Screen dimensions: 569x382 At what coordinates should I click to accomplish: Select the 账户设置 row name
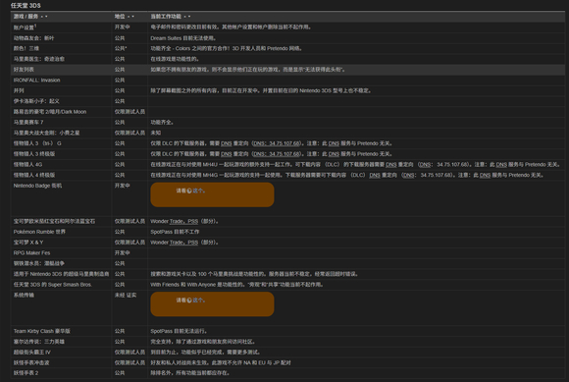[25, 27]
